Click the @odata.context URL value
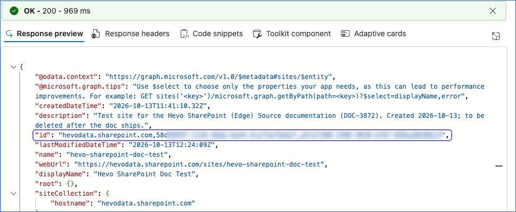Image resolution: width=516 pixels, height=212 pixels. click(x=218, y=77)
